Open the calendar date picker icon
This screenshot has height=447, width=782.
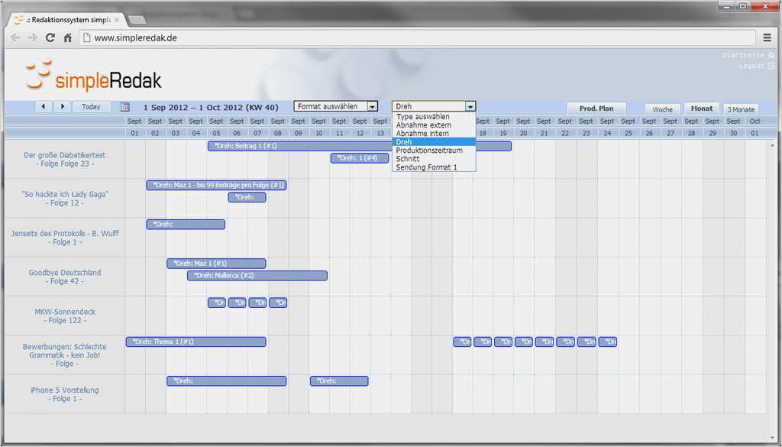click(x=125, y=107)
